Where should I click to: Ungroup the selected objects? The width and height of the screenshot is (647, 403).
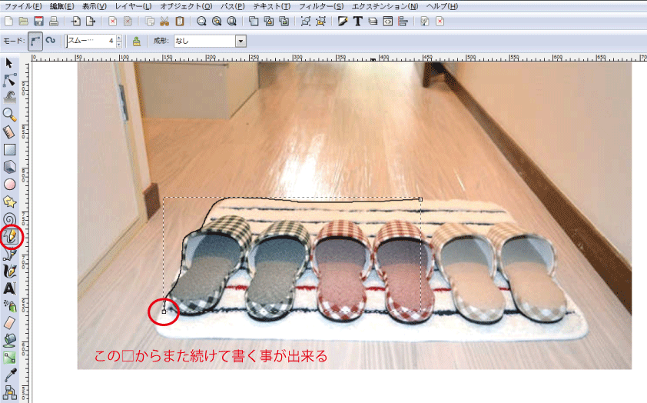[320, 21]
